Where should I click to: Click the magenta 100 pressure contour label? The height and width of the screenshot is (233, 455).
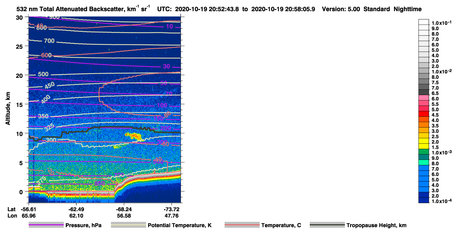tap(162, 105)
